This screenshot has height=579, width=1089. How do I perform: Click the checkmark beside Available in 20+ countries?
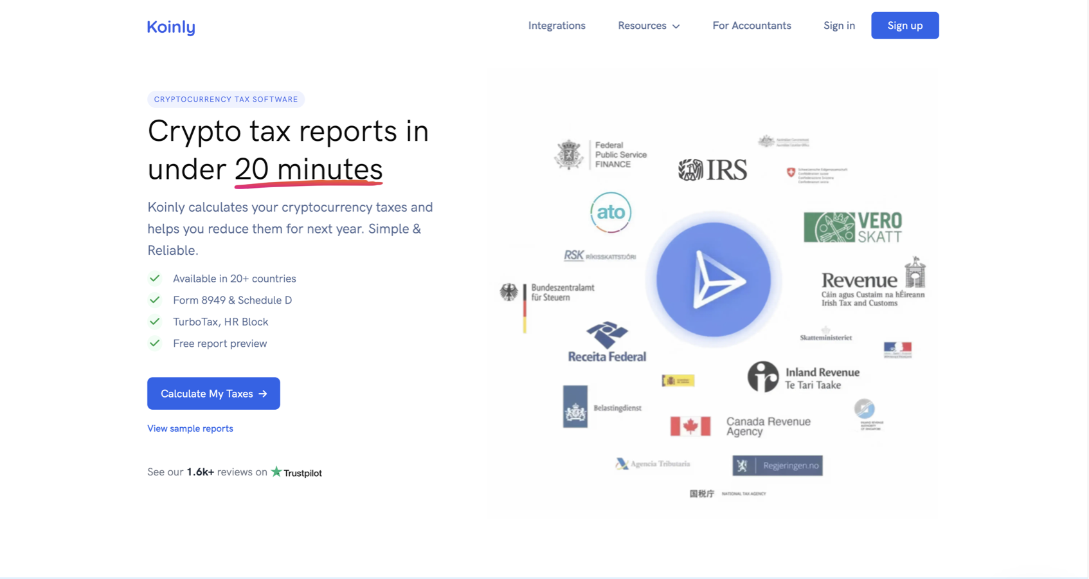pyautogui.click(x=155, y=279)
